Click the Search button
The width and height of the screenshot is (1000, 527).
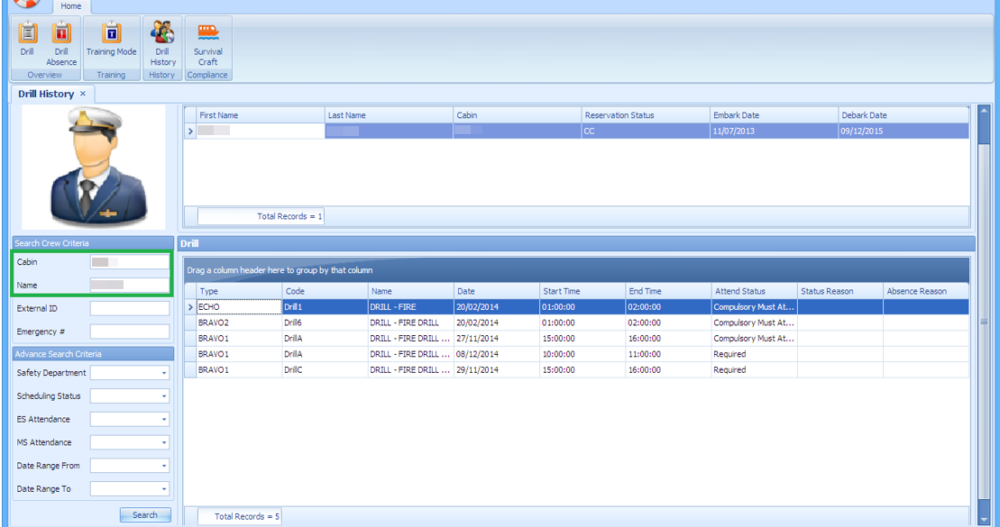click(144, 514)
